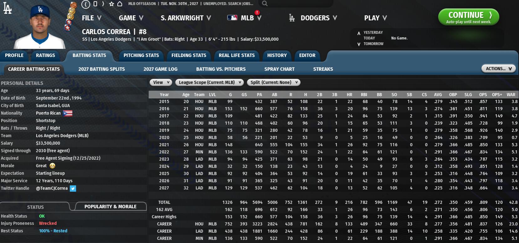519x243 pixels.
Task: Click the first gold R award medal
Action: [72, 11]
